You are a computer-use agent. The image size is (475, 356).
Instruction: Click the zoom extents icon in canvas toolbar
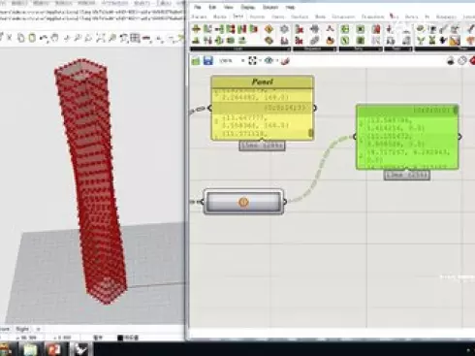(x=252, y=60)
